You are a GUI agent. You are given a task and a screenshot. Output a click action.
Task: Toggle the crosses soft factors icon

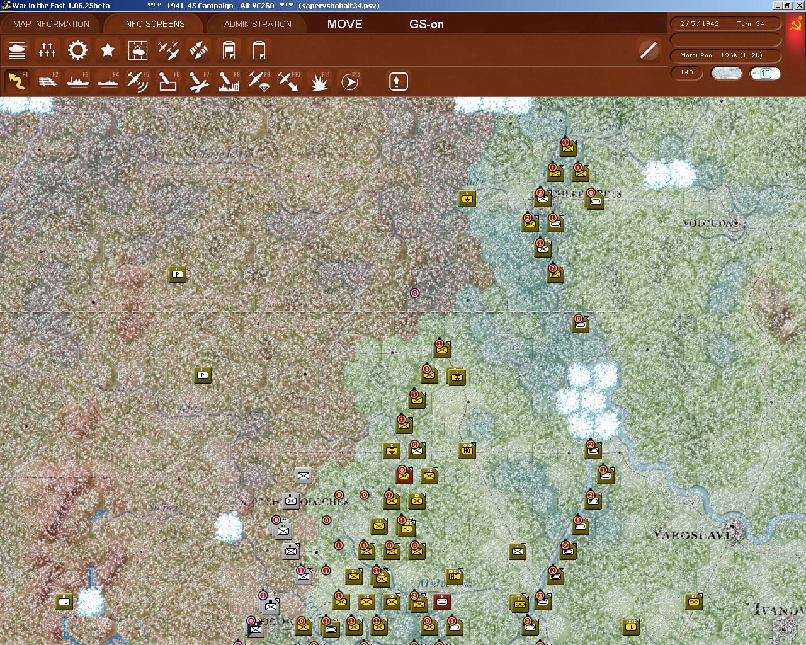47,50
